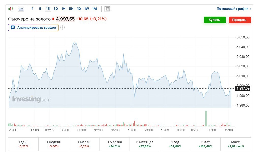Select the 1M interval
This screenshot has height=152, width=254.
94,9
